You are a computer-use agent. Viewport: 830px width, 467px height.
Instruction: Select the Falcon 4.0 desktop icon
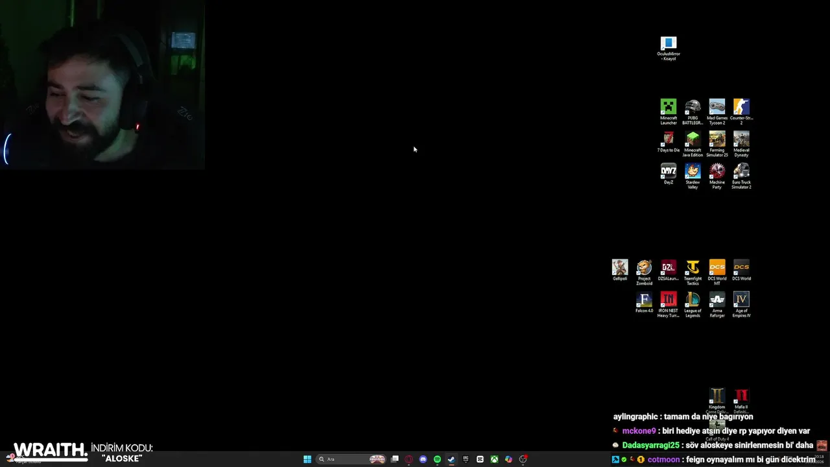644,303
